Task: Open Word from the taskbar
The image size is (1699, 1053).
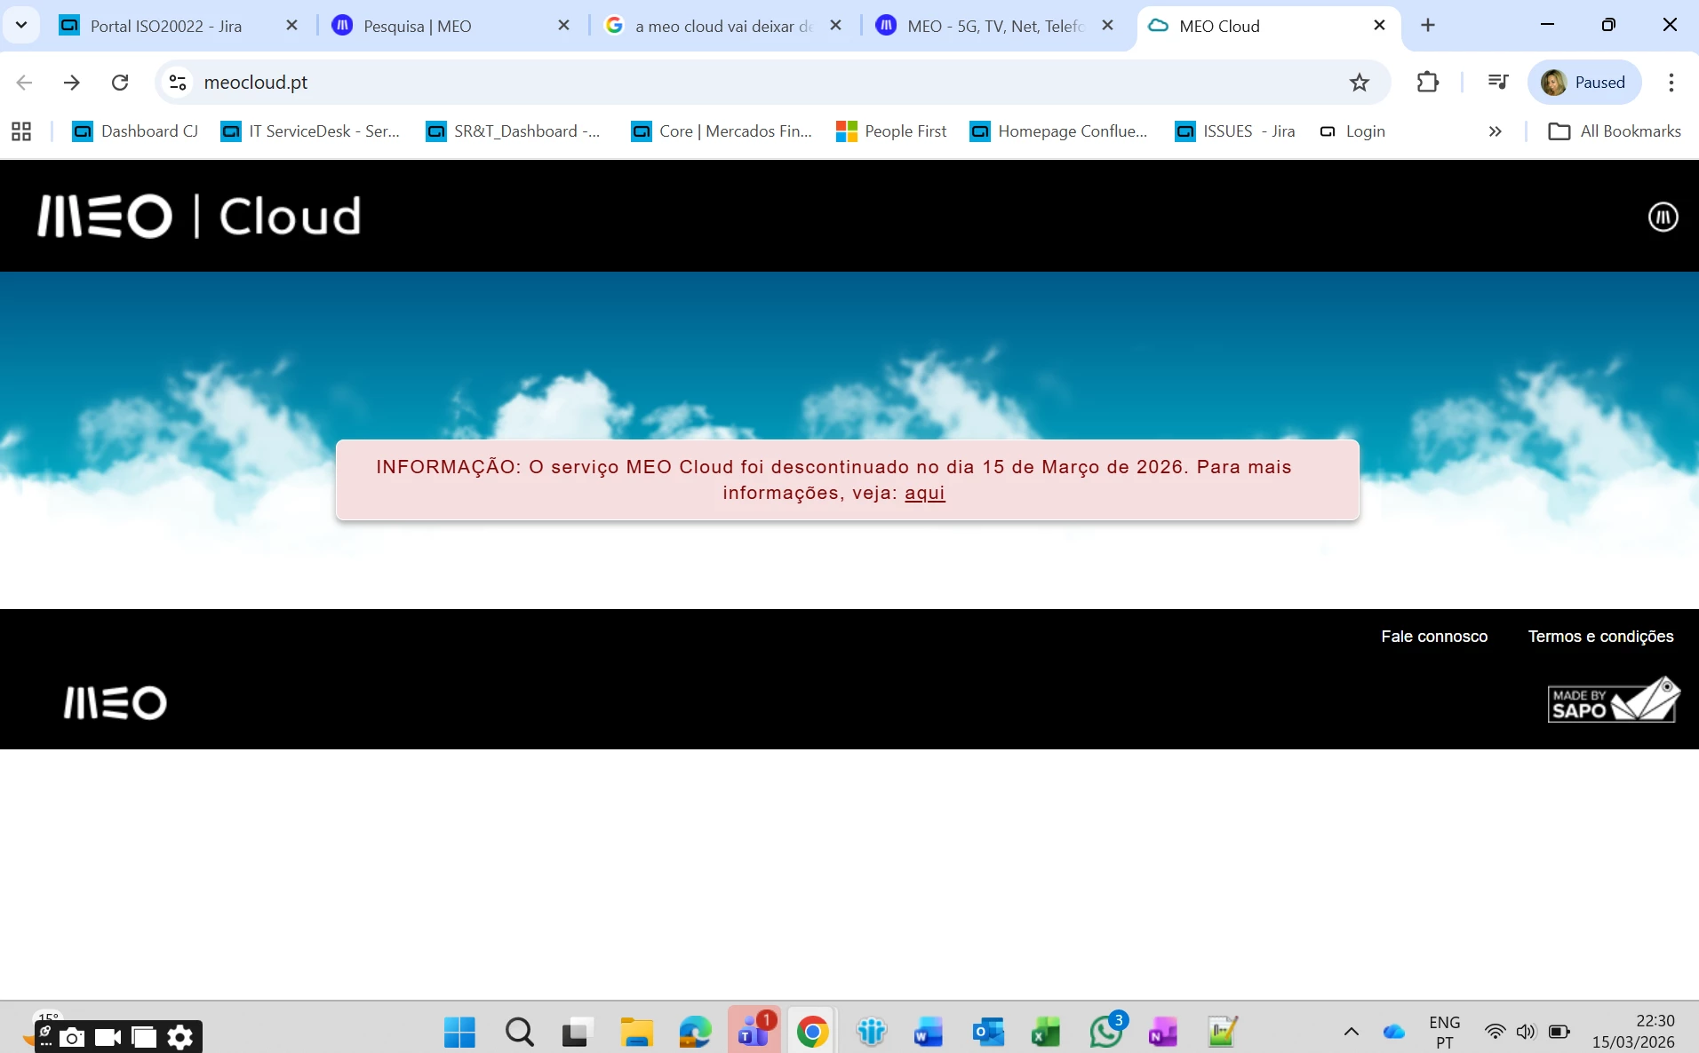Action: point(928,1032)
